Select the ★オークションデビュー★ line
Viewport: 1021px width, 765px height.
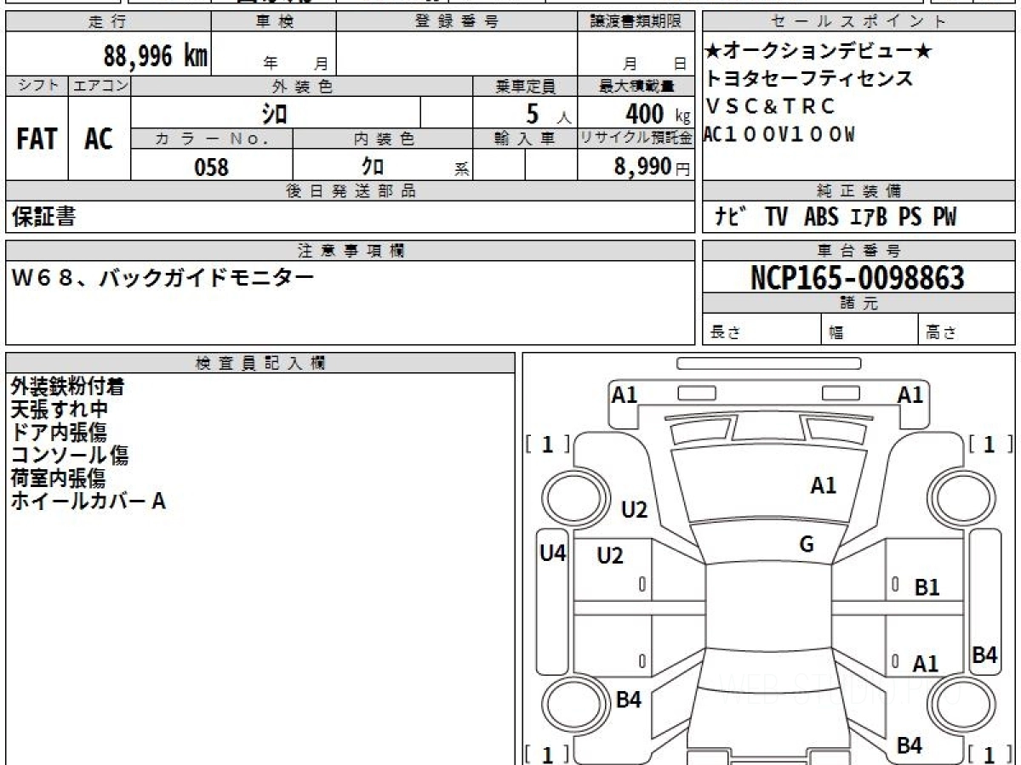pyautogui.click(x=819, y=52)
